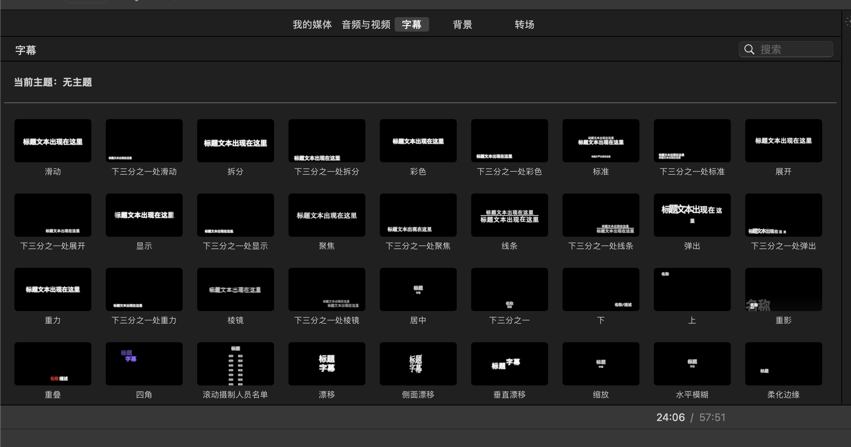This screenshot has height=447, width=851.
Task: Select the 滑动 title thumbnail
Action: pyautogui.click(x=52, y=141)
